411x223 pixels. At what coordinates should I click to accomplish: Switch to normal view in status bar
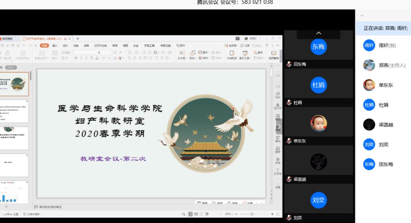[191, 214]
